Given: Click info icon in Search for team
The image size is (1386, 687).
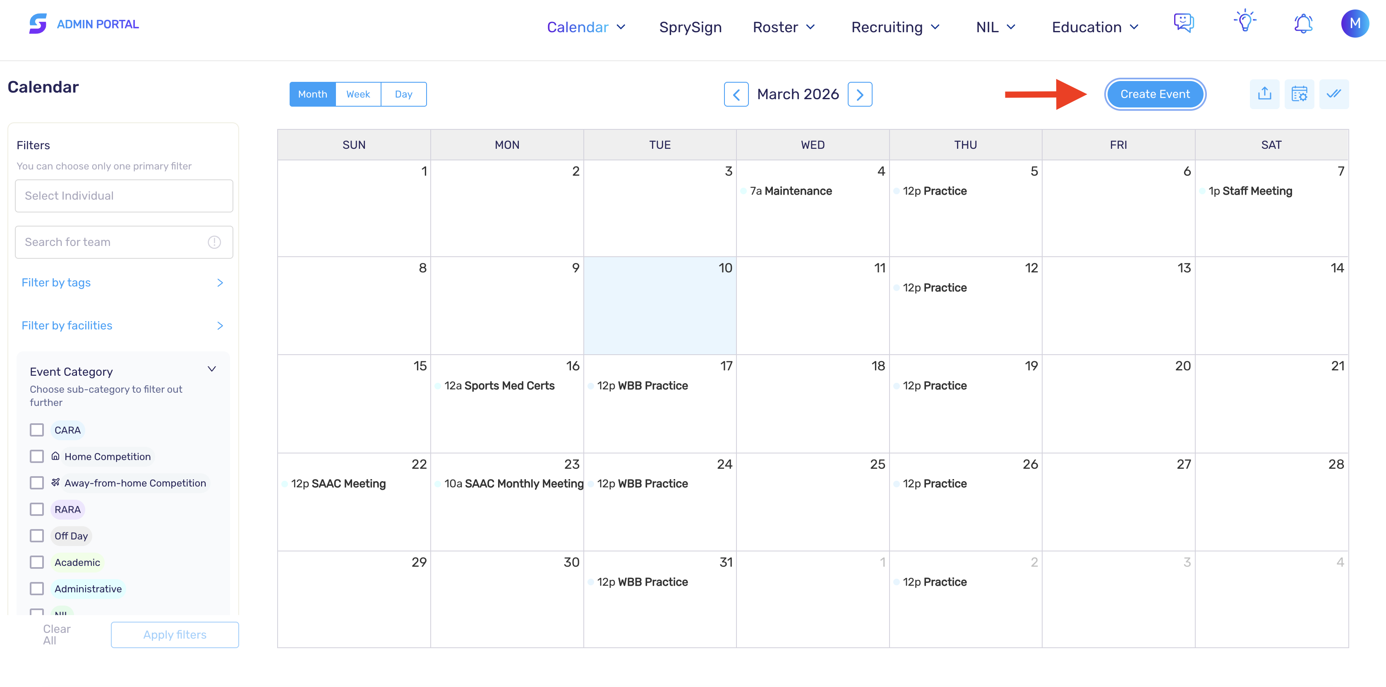Looking at the screenshot, I should [x=214, y=243].
